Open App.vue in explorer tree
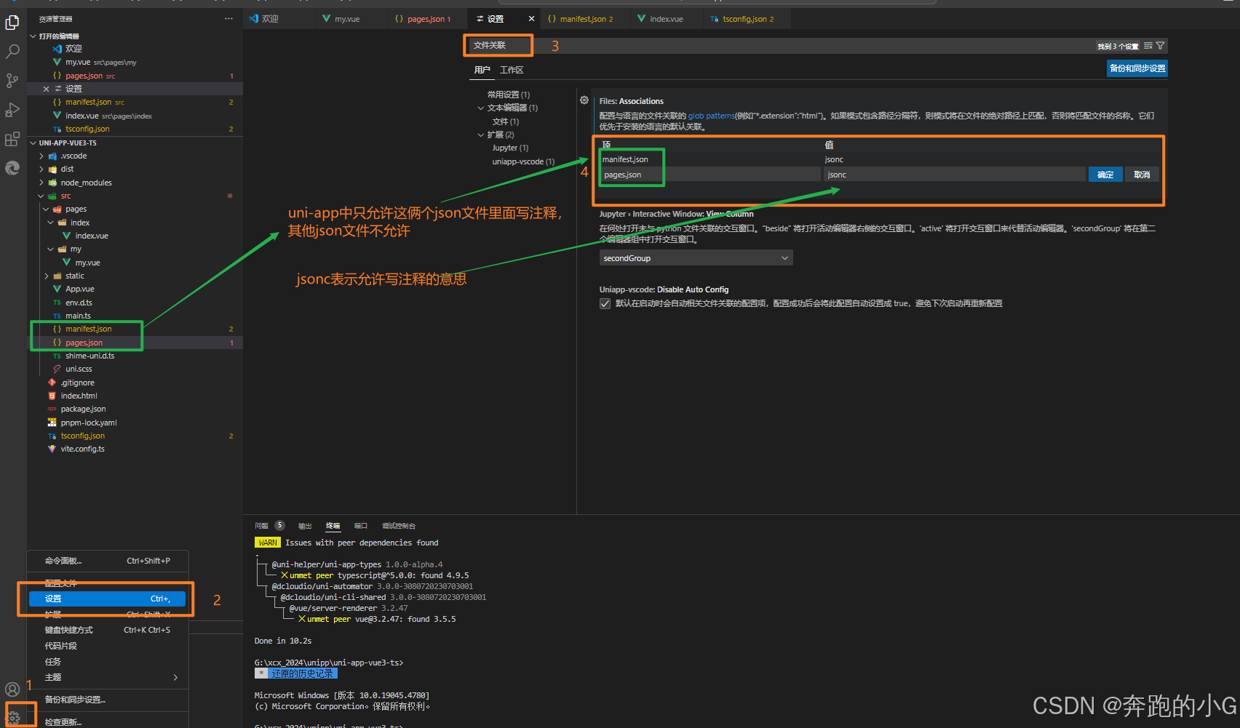 tap(80, 289)
